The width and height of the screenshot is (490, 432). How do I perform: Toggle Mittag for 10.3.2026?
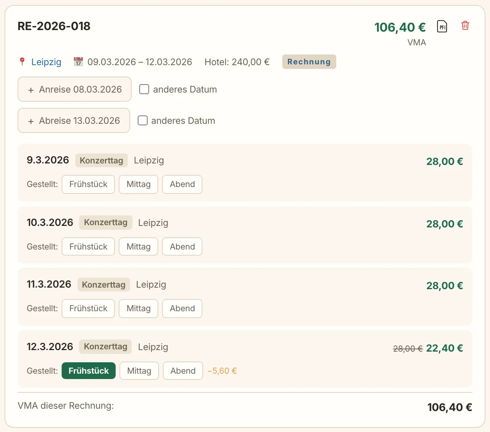click(x=138, y=247)
